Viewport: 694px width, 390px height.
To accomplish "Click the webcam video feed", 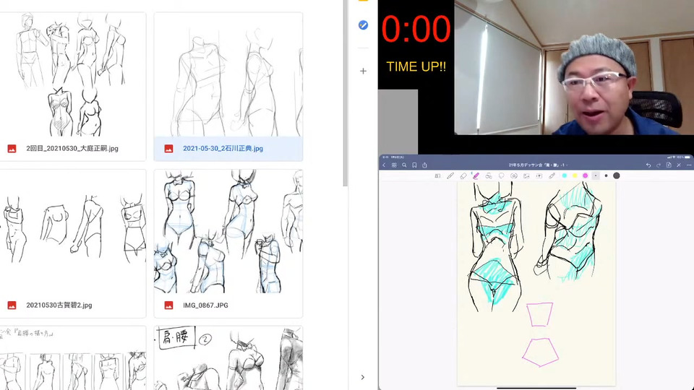I will (x=574, y=67).
